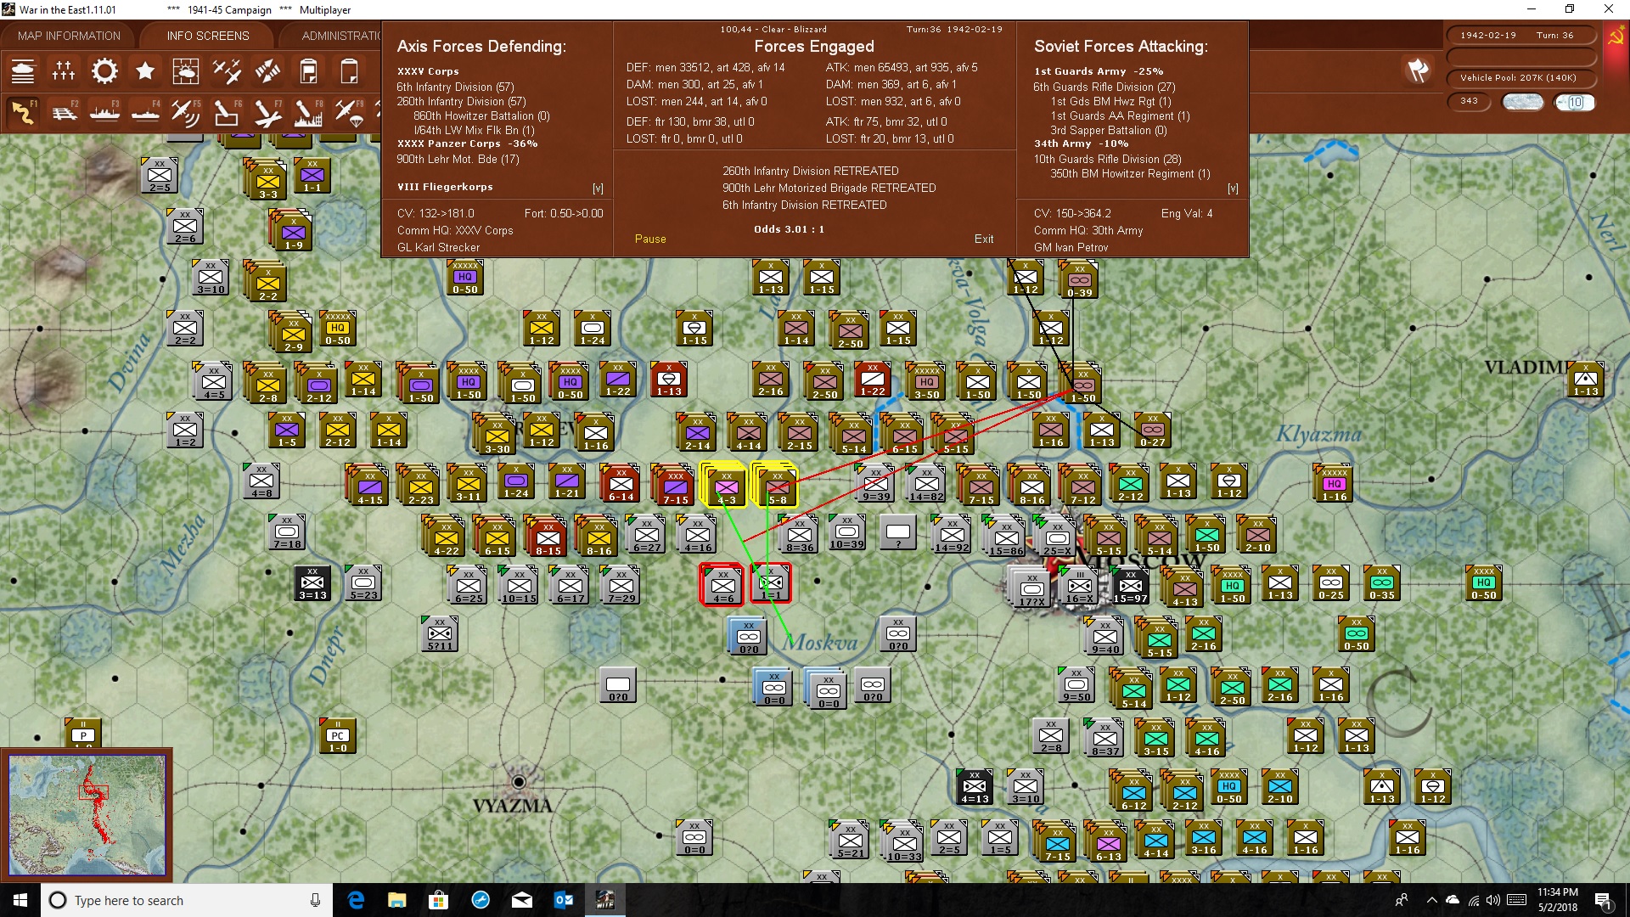Open the blank clipboard report icon
The height and width of the screenshot is (917, 1630).
349,71
